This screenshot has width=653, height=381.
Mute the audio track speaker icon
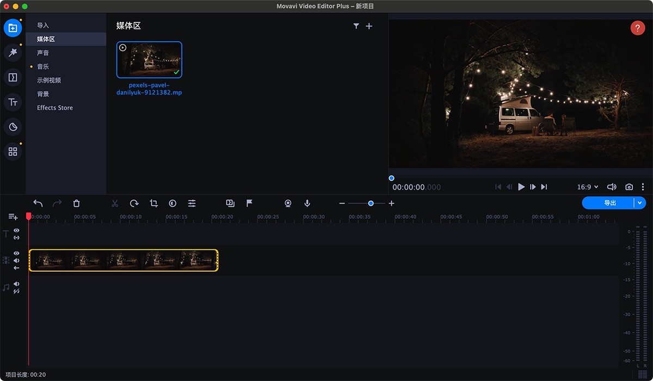pyautogui.click(x=17, y=284)
